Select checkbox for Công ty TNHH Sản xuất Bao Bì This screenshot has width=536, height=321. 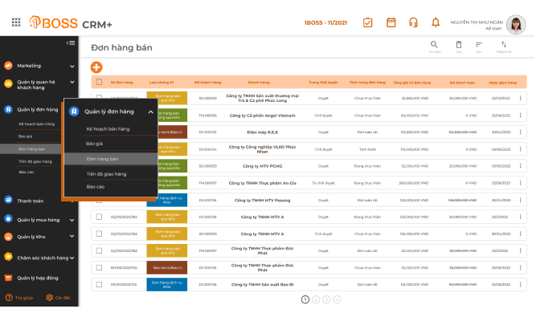(99, 284)
